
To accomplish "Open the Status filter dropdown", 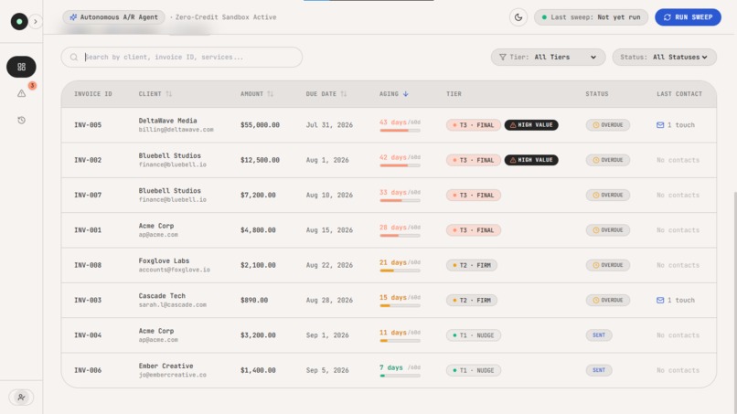I will (x=664, y=58).
